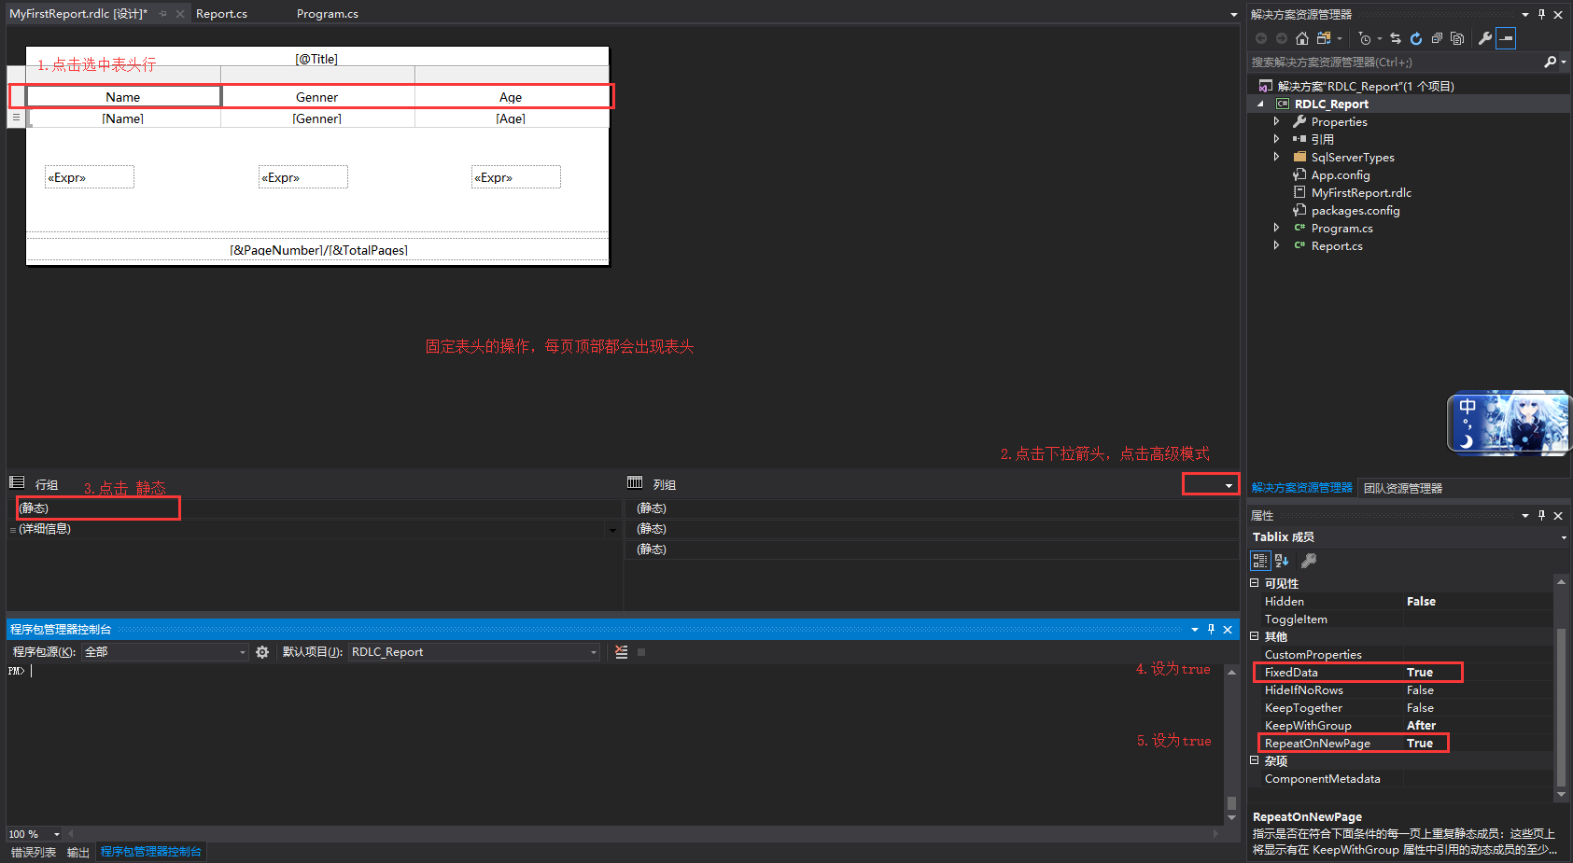Open the 默认项目 dropdown
Image resolution: width=1573 pixels, height=863 pixels.
pyautogui.click(x=594, y=651)
